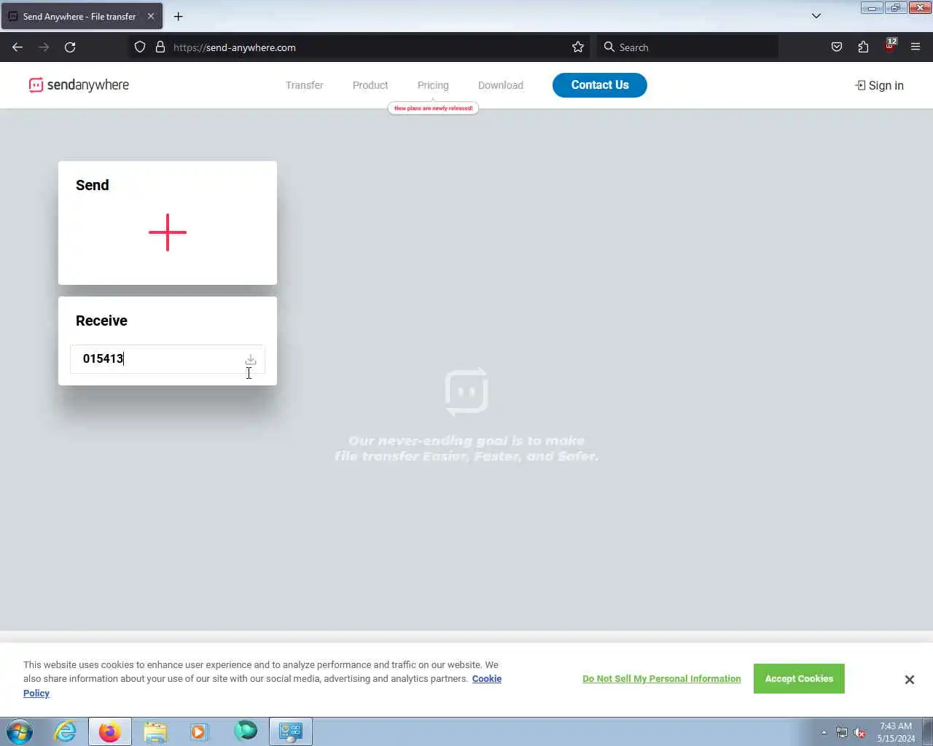This screenshot has height=746, width=933.
Task: Open the Download menu item
Action: click(501, 85)
